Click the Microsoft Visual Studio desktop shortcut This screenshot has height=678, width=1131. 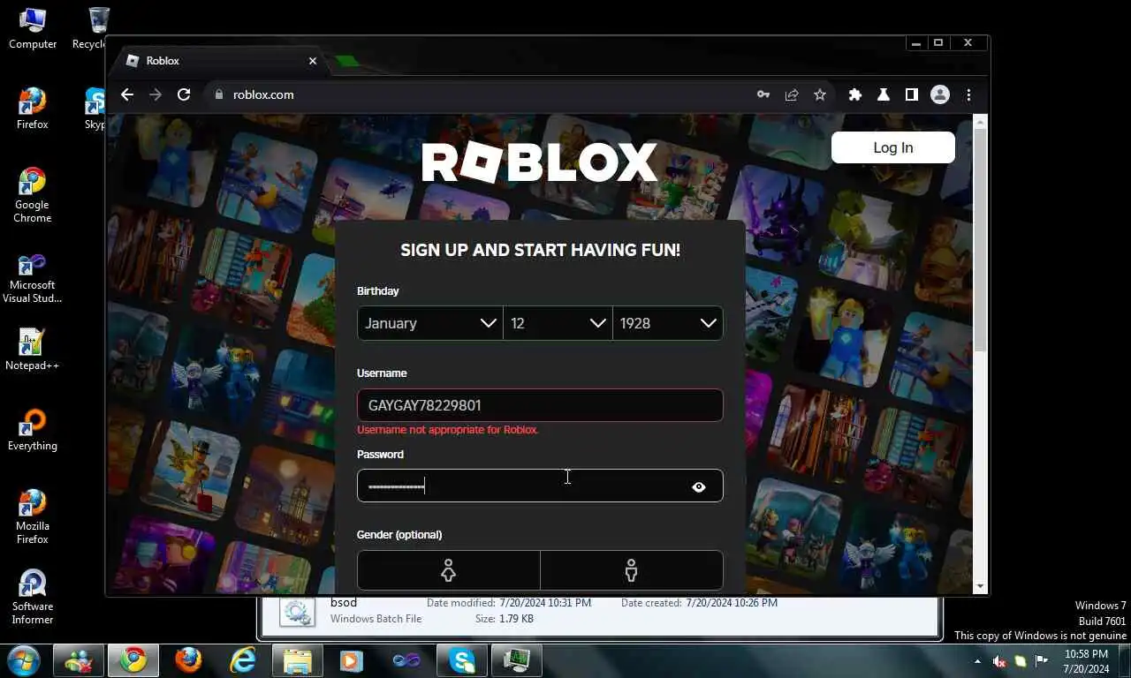(x=33, y=279)
